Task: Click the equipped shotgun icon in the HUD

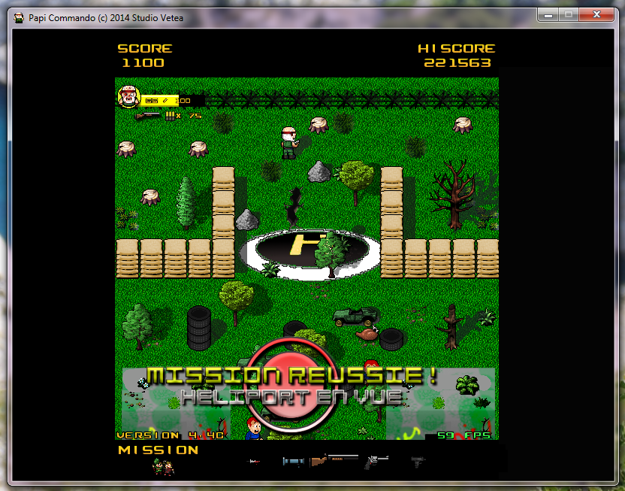Action: pyautogui.click(x=147, y=115)
